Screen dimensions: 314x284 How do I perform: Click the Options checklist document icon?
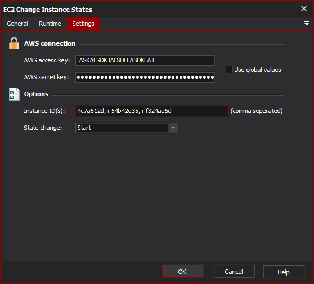click(14, 94)
